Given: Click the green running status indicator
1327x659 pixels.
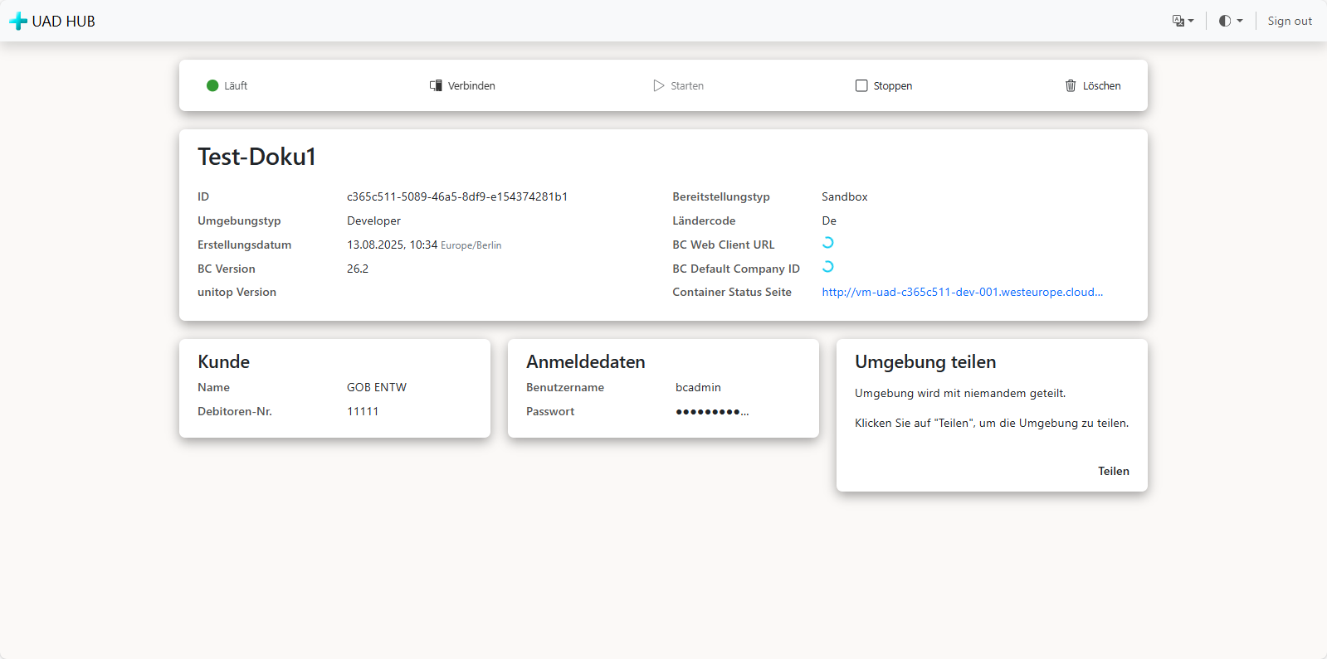Looking at the screenshot, I should click(212, 85).
